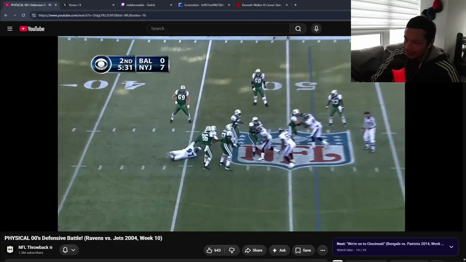Viewport: 466px width, 262px height.
Task: Go forward with the browser forward arrow
Action: pyautogui.click(x=15, y=15)
